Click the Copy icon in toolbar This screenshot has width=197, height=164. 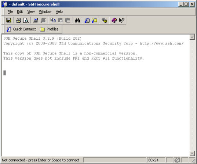53,20
